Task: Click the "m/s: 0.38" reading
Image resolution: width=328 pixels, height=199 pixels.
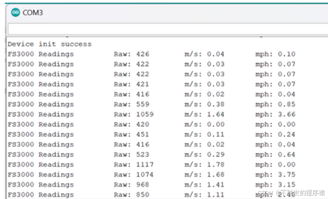Action: click(x=204, y=104)
